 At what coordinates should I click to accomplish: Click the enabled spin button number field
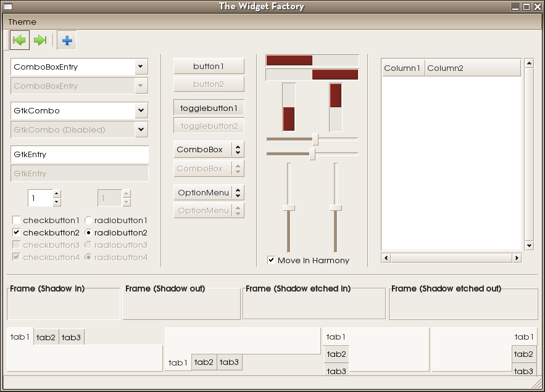coord(41,198)
